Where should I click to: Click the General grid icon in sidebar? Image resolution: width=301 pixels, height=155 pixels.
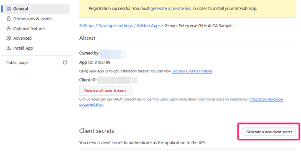tap(9, 9)
